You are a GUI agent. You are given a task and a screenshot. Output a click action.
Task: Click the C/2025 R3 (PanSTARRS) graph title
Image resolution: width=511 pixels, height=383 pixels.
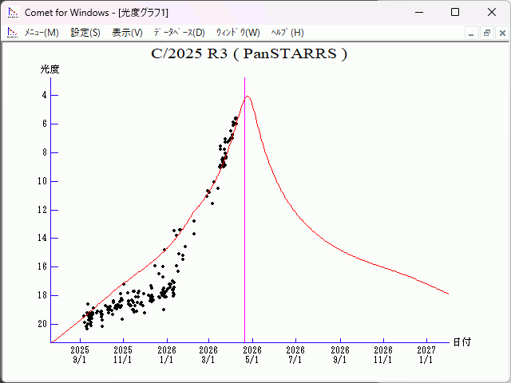(249, 54)
